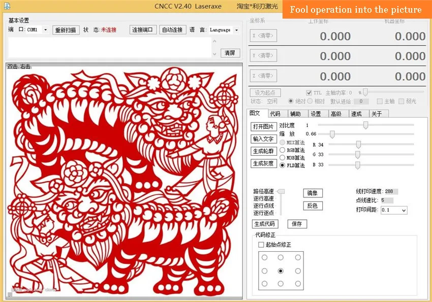The image size is (432, 302).
Task: Click the 生成代码 generate code button
Action: (x=265, y=224)
